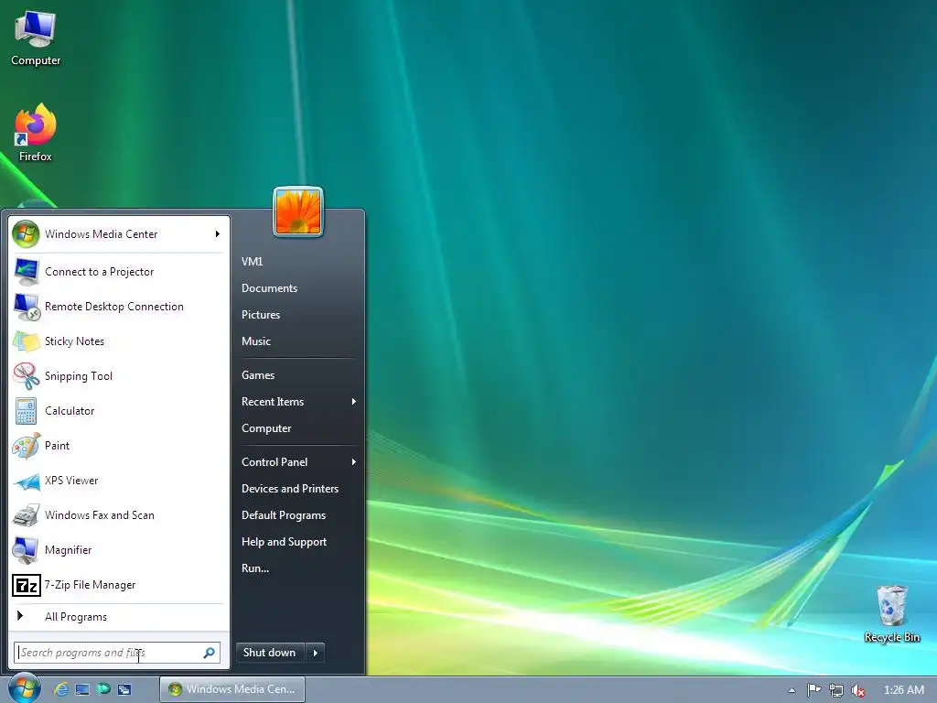This screenshot has width=937, height=703.
Task: Open the Run... dialog
Action: [x=297, y=568]
